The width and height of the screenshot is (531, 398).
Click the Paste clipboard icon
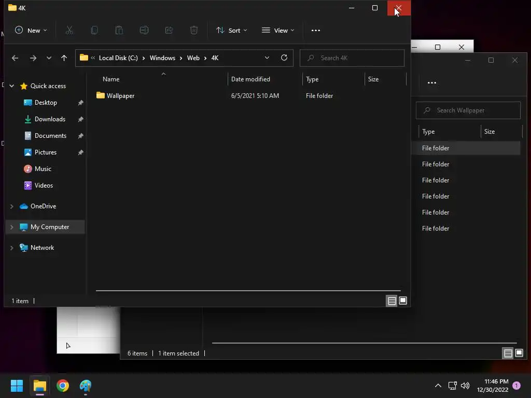[x=119, y=31]
